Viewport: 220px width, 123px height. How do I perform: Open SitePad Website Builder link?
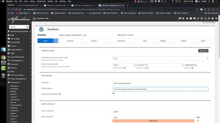click(19, 31)
